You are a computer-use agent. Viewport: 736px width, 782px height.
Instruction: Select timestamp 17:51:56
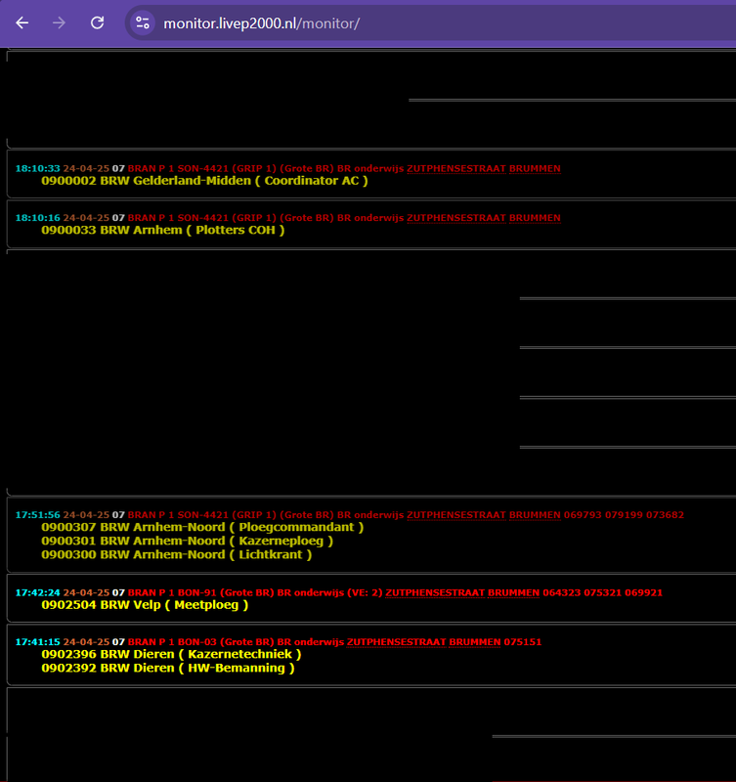(x=37, y=515)
